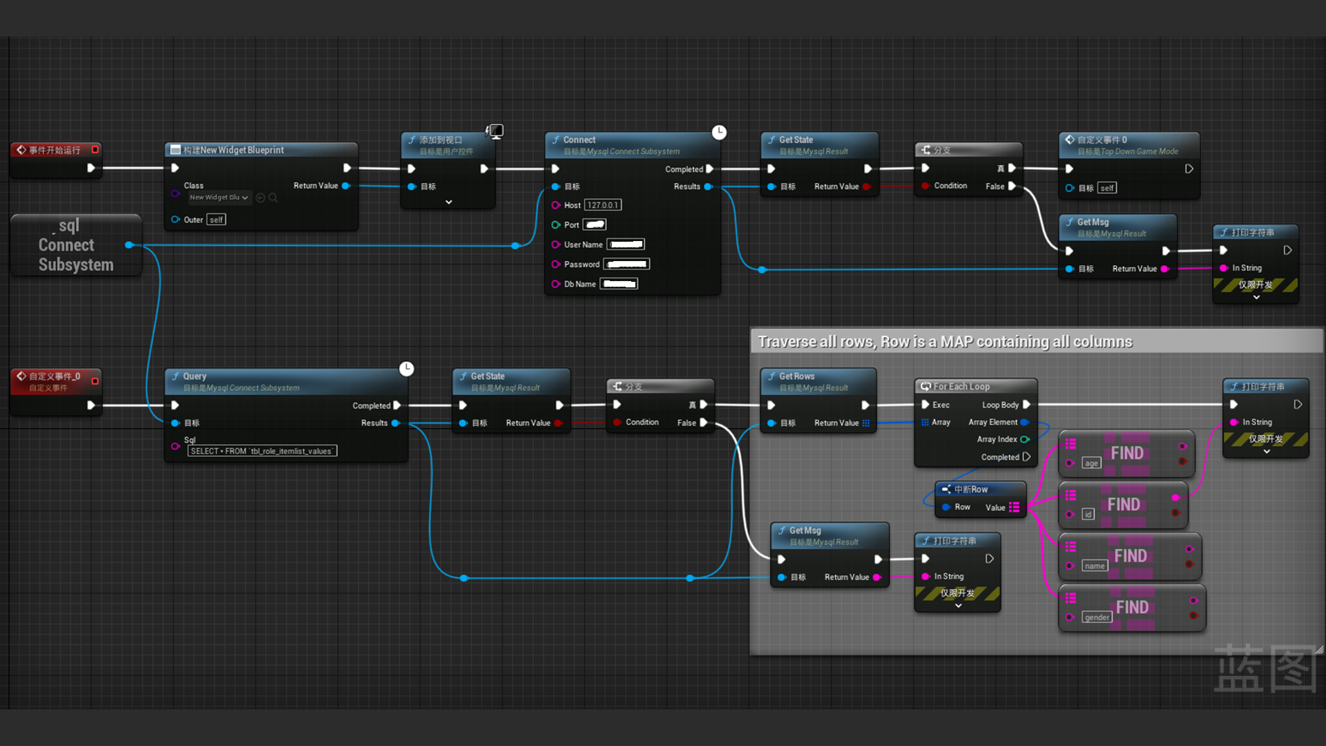Click the Sql SELECT query text field

click(x=262, y=451)
